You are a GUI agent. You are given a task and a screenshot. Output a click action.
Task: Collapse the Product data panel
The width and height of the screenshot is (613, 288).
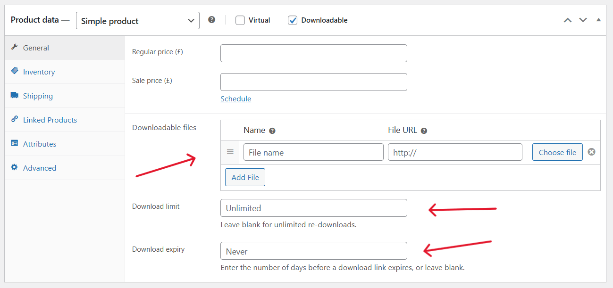pos(598,20)
